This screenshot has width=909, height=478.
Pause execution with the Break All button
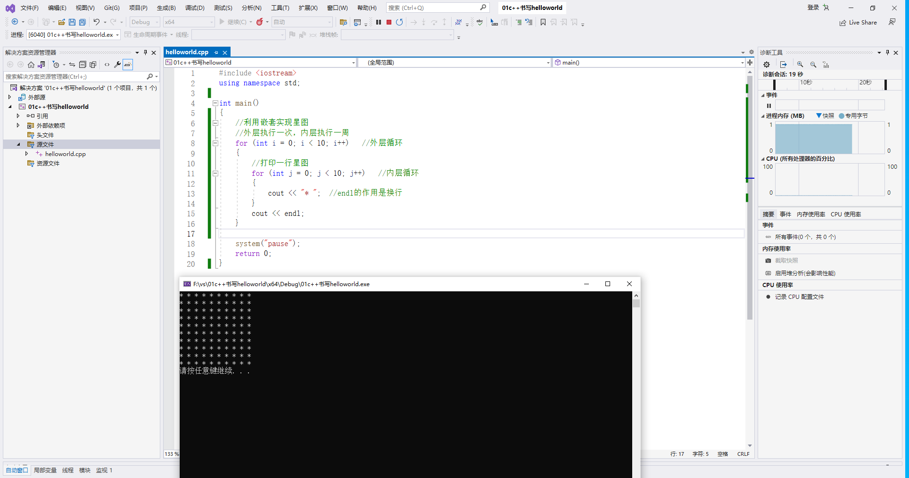(379, 22)
